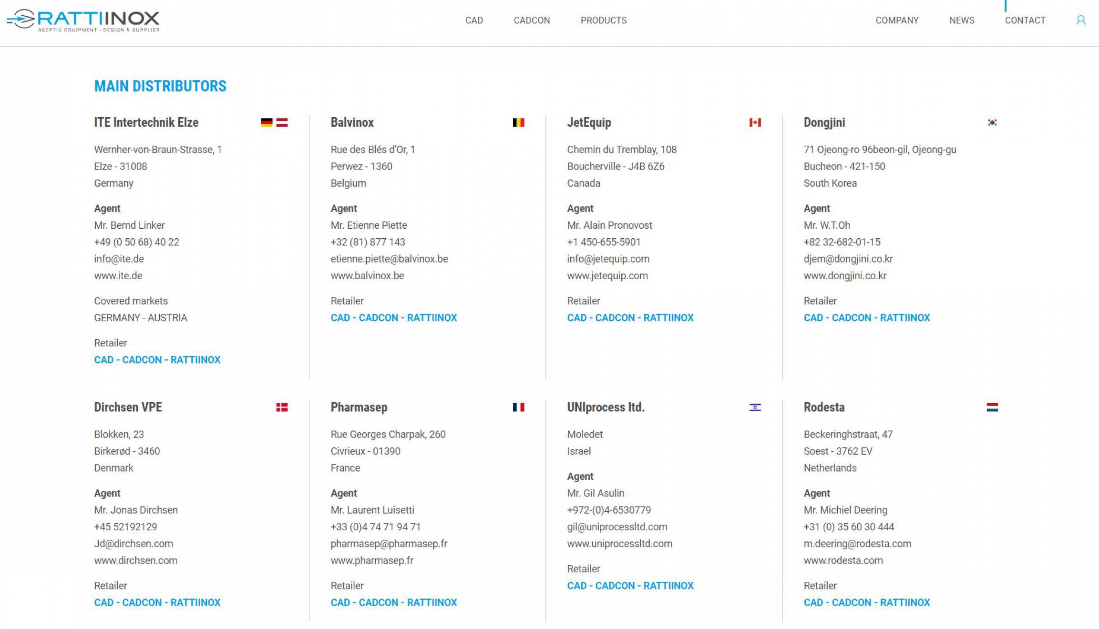The image size is (1099, 629).
Task: Click m.deering@rodesta.com email
Action: click(x=857, y=544)
